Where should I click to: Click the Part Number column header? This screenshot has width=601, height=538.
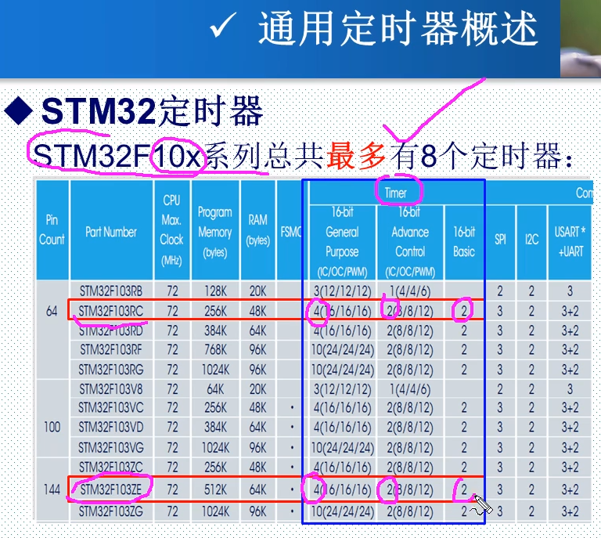tap(111, 232)
